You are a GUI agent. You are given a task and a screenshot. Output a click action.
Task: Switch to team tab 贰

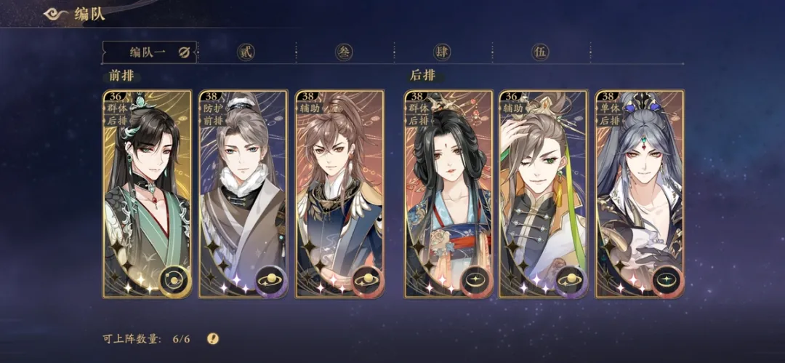click(x=246, y=52)
